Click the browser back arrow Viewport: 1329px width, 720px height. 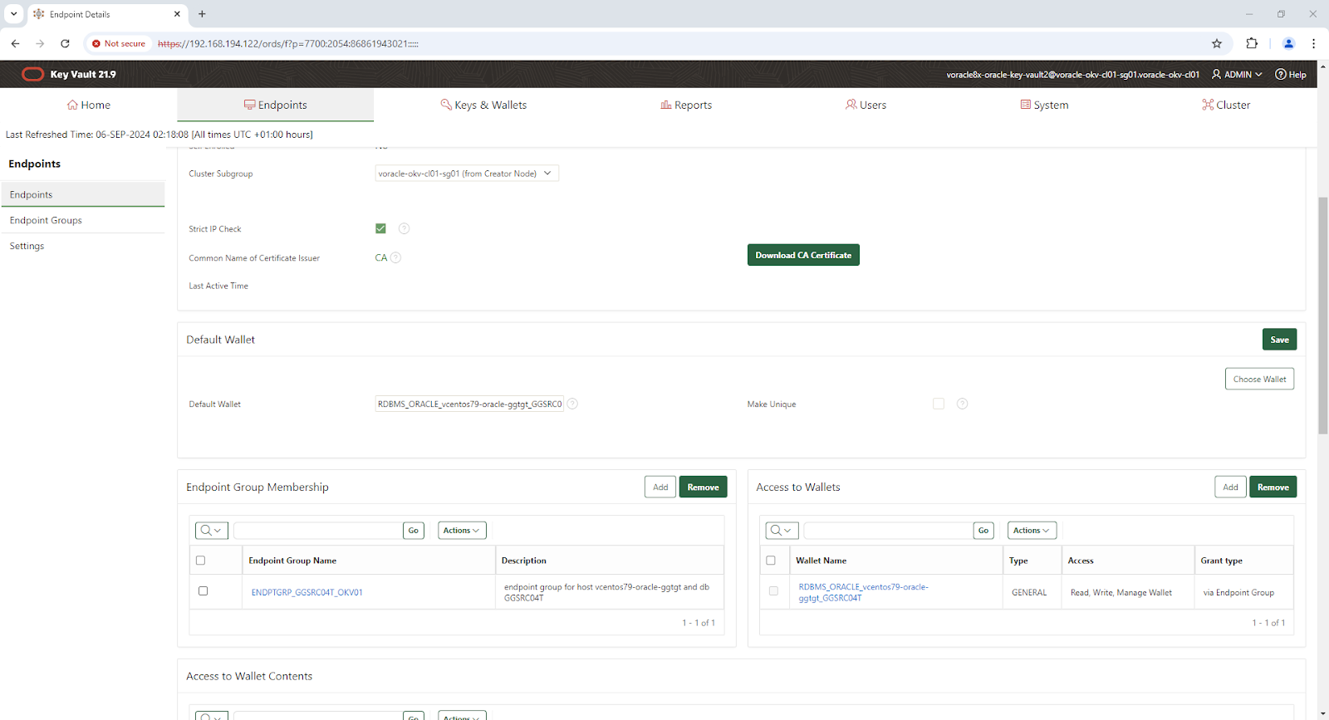15,43
